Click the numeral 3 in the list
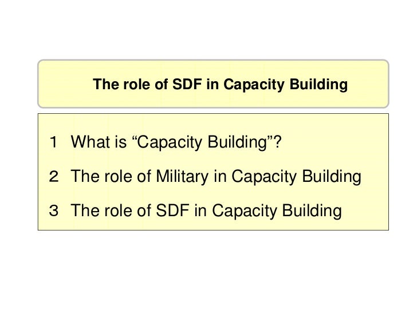Viewport: 417px width, 322px height. 53,211
